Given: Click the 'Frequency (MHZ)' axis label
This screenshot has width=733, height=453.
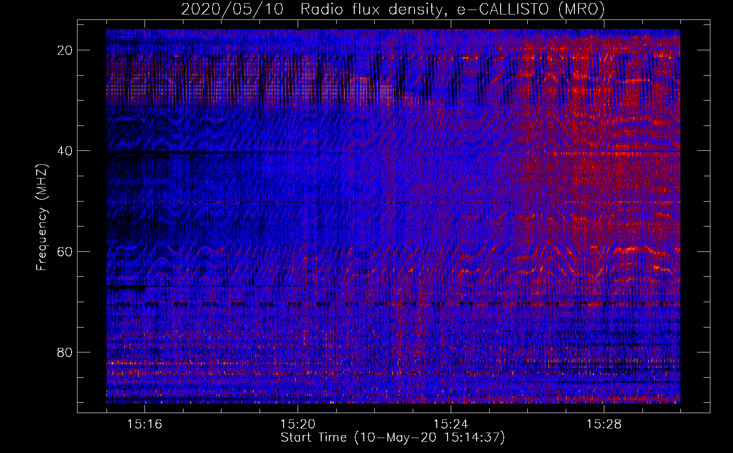Looking at the screenshot, I should click(x=42, y=217).
